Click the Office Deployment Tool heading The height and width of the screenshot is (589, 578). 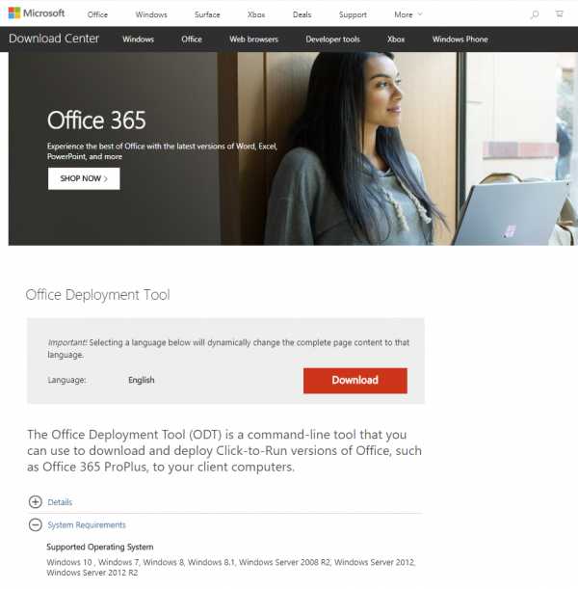coord(97,295)
